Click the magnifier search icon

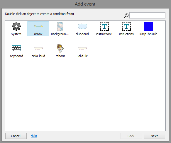click(x=126, y=16)
